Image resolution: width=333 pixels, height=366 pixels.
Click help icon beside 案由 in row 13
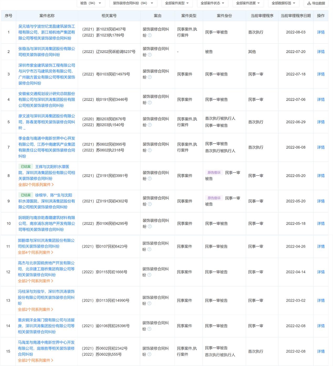point(149,303)
